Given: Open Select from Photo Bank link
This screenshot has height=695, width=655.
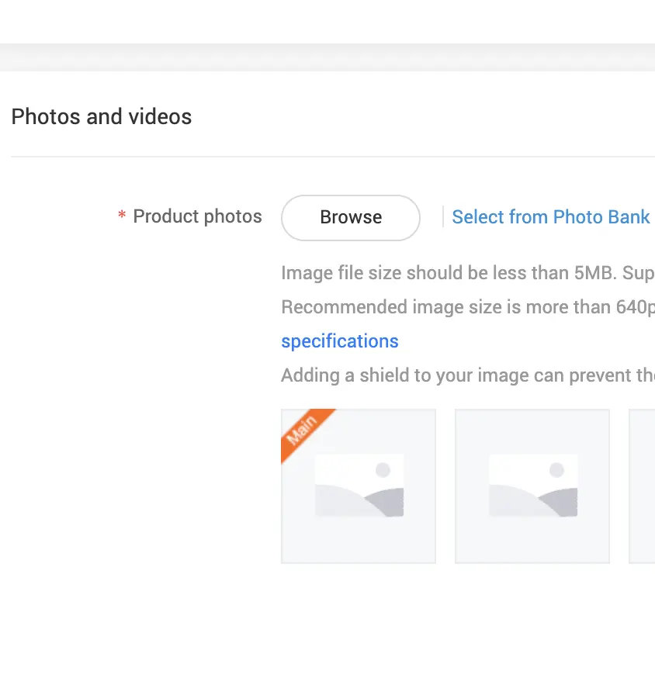Looking at the screenshot, I should point(551,217).
